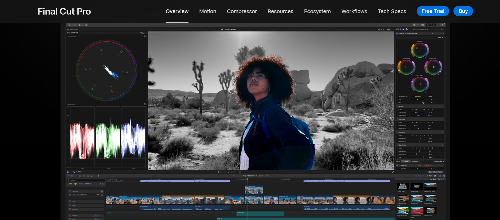Image resolution: width=500 pixels, height=220 pixels.
Task: Open the audio inspector speaker icon
Action: (x=403, y=29)
